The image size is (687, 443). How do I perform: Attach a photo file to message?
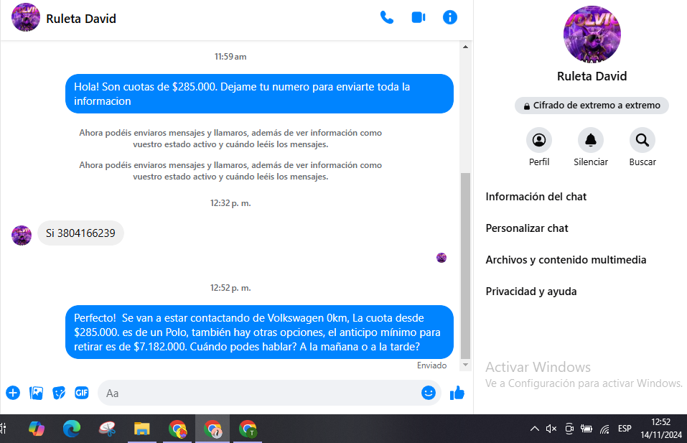click(x=36, y=393)
